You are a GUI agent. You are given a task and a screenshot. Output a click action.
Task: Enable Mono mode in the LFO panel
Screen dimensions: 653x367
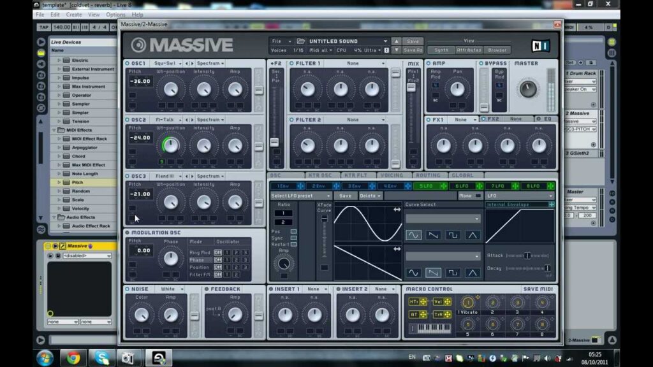coord(477,196)
